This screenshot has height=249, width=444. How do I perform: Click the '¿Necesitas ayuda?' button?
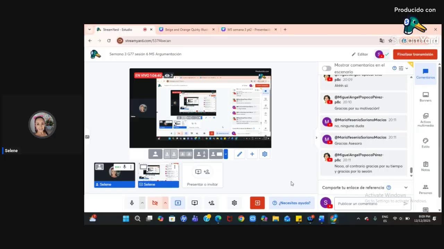(292, 203)
